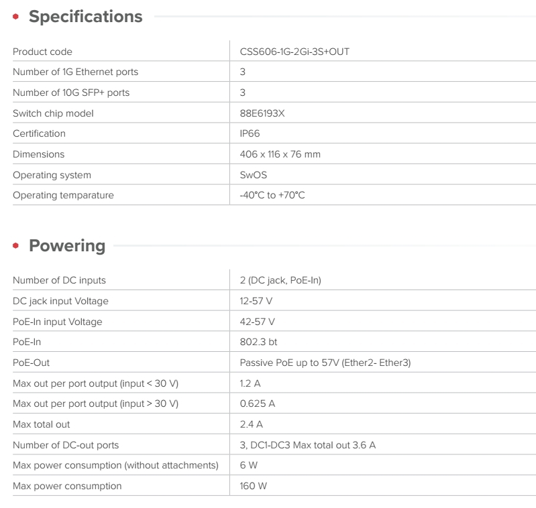
Task: Click the Number of 1G Ethernet ports label
Action: 75,72
